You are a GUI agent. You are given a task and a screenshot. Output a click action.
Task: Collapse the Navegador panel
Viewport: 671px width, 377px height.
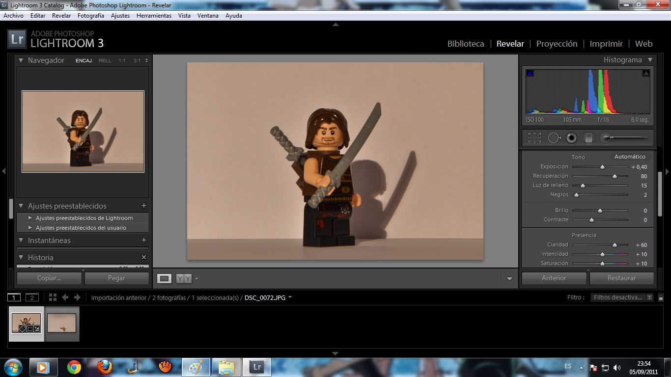tap(21, 60)
